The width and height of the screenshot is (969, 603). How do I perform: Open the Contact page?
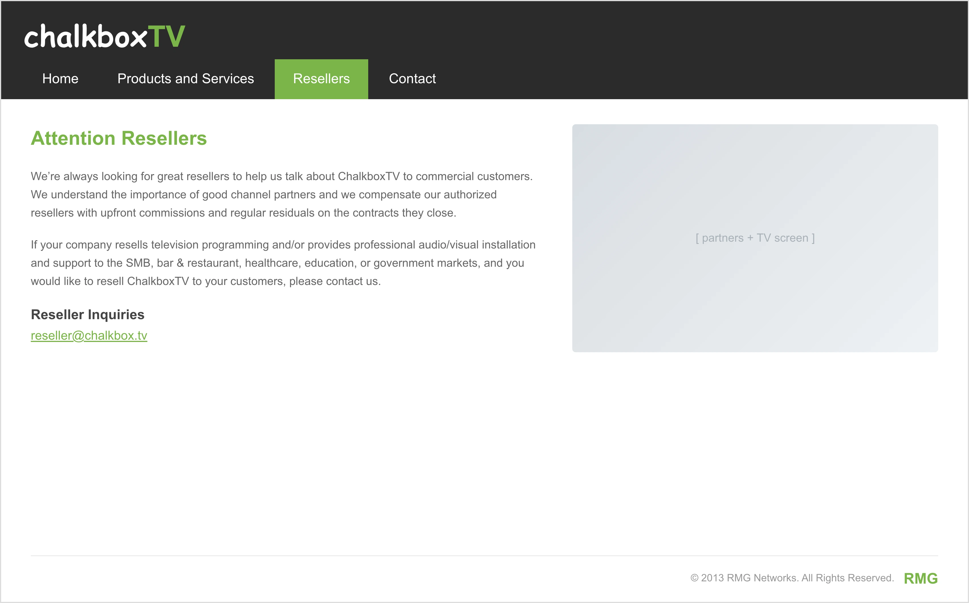412,79
